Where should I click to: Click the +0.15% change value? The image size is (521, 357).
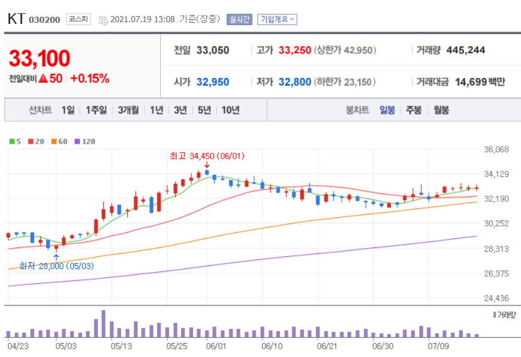coord(90,78)
